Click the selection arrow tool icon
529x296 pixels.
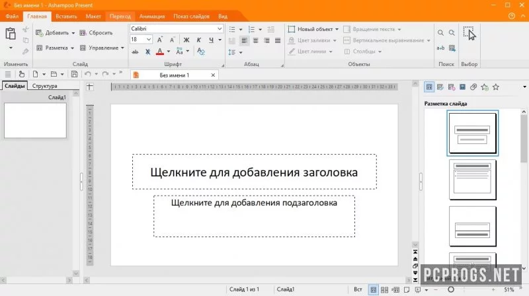click(469, 34)
